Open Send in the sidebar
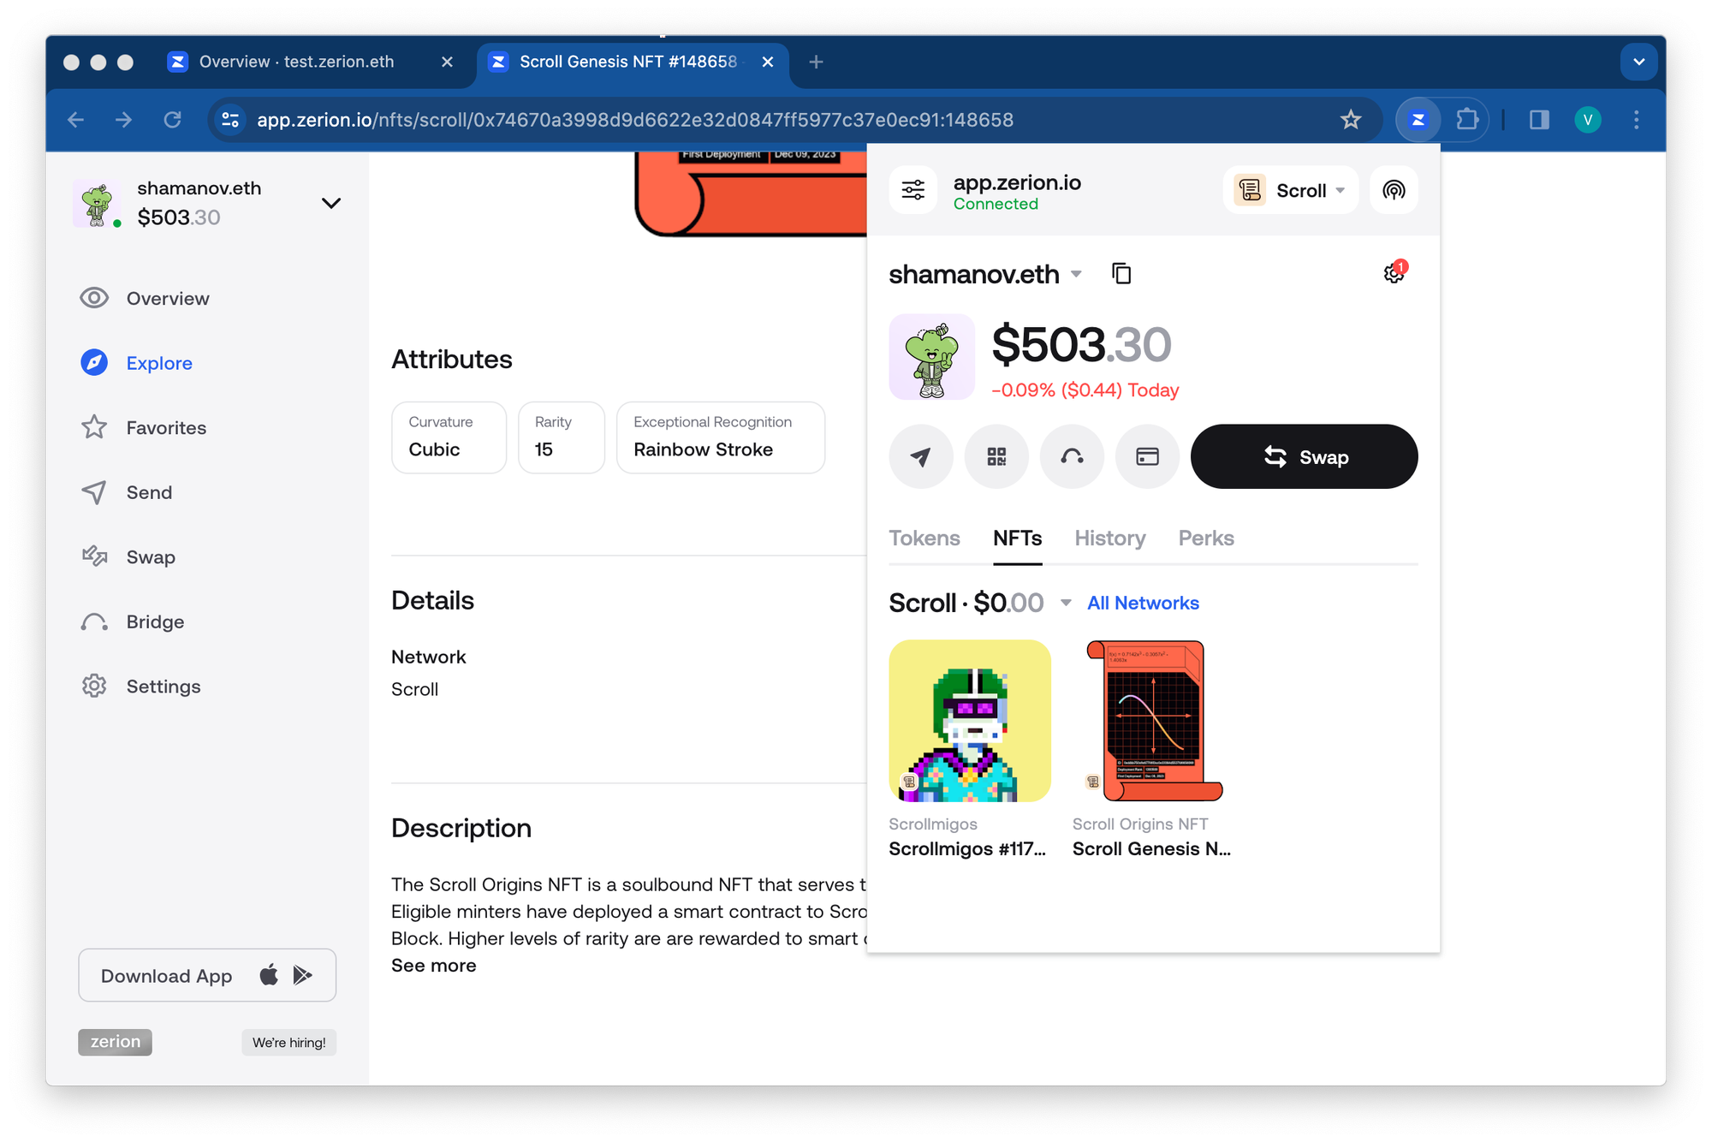This screenshot has width=1712, height=1142. (x=127, y=492)
